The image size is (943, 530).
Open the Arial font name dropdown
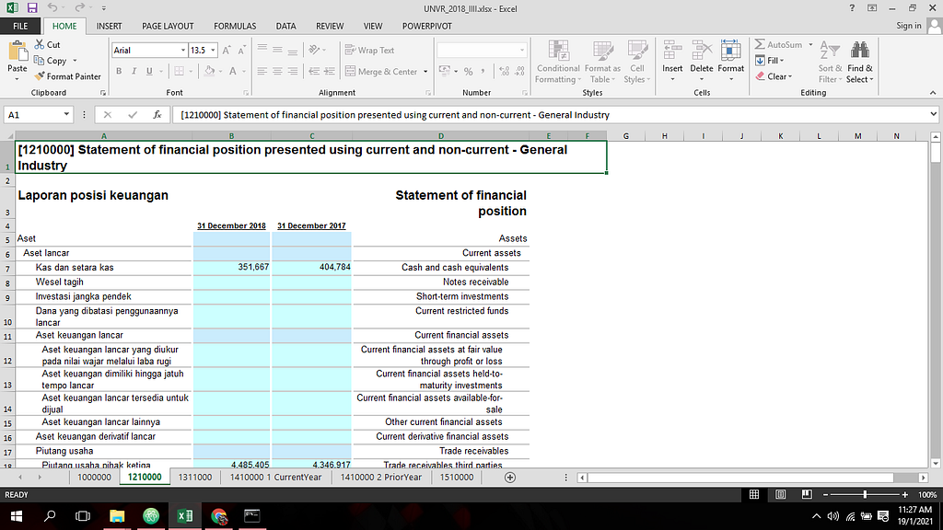pos(183,51)
